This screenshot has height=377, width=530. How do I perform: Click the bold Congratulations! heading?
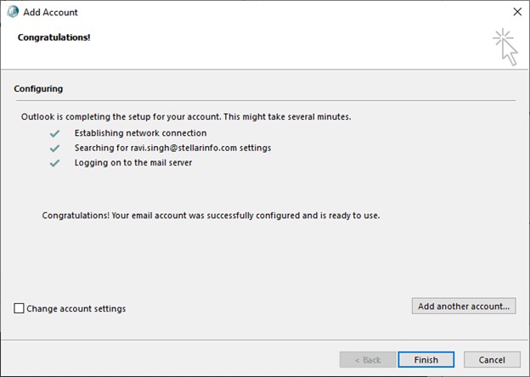54,37
